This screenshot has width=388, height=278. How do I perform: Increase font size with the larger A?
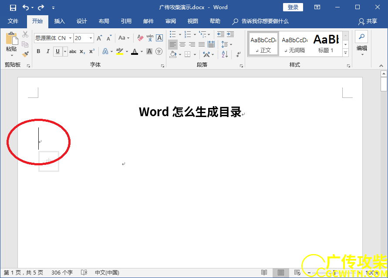tap(99, 38)
